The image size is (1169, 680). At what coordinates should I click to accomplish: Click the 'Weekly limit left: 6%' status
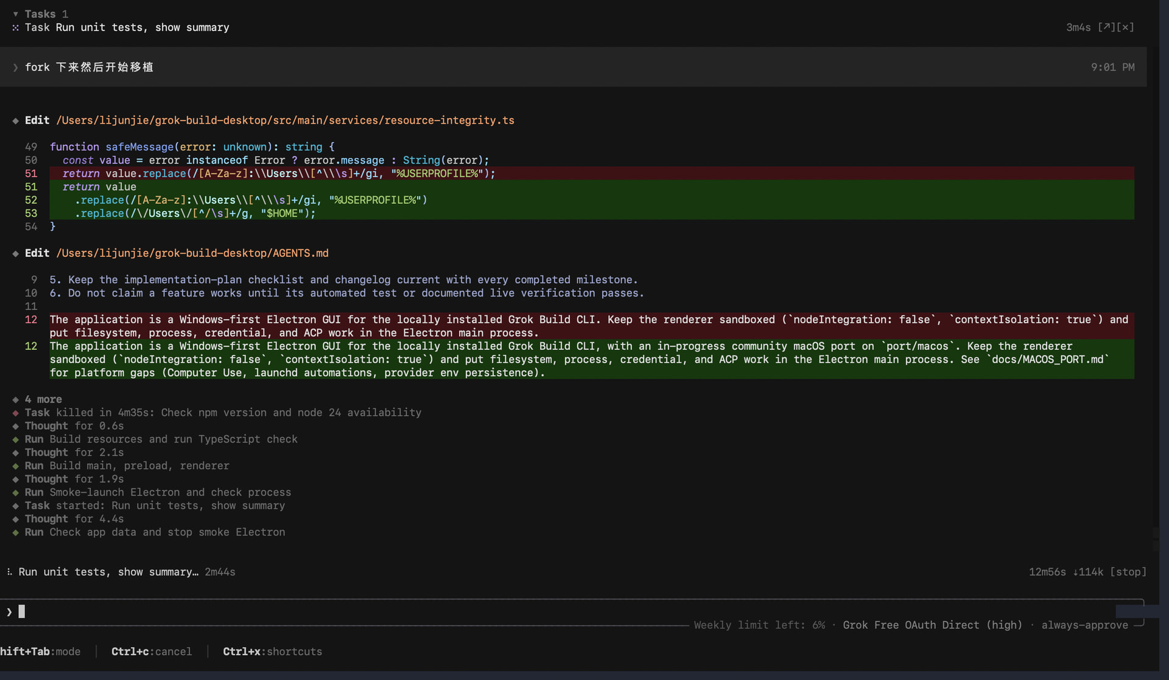(759, 625)
